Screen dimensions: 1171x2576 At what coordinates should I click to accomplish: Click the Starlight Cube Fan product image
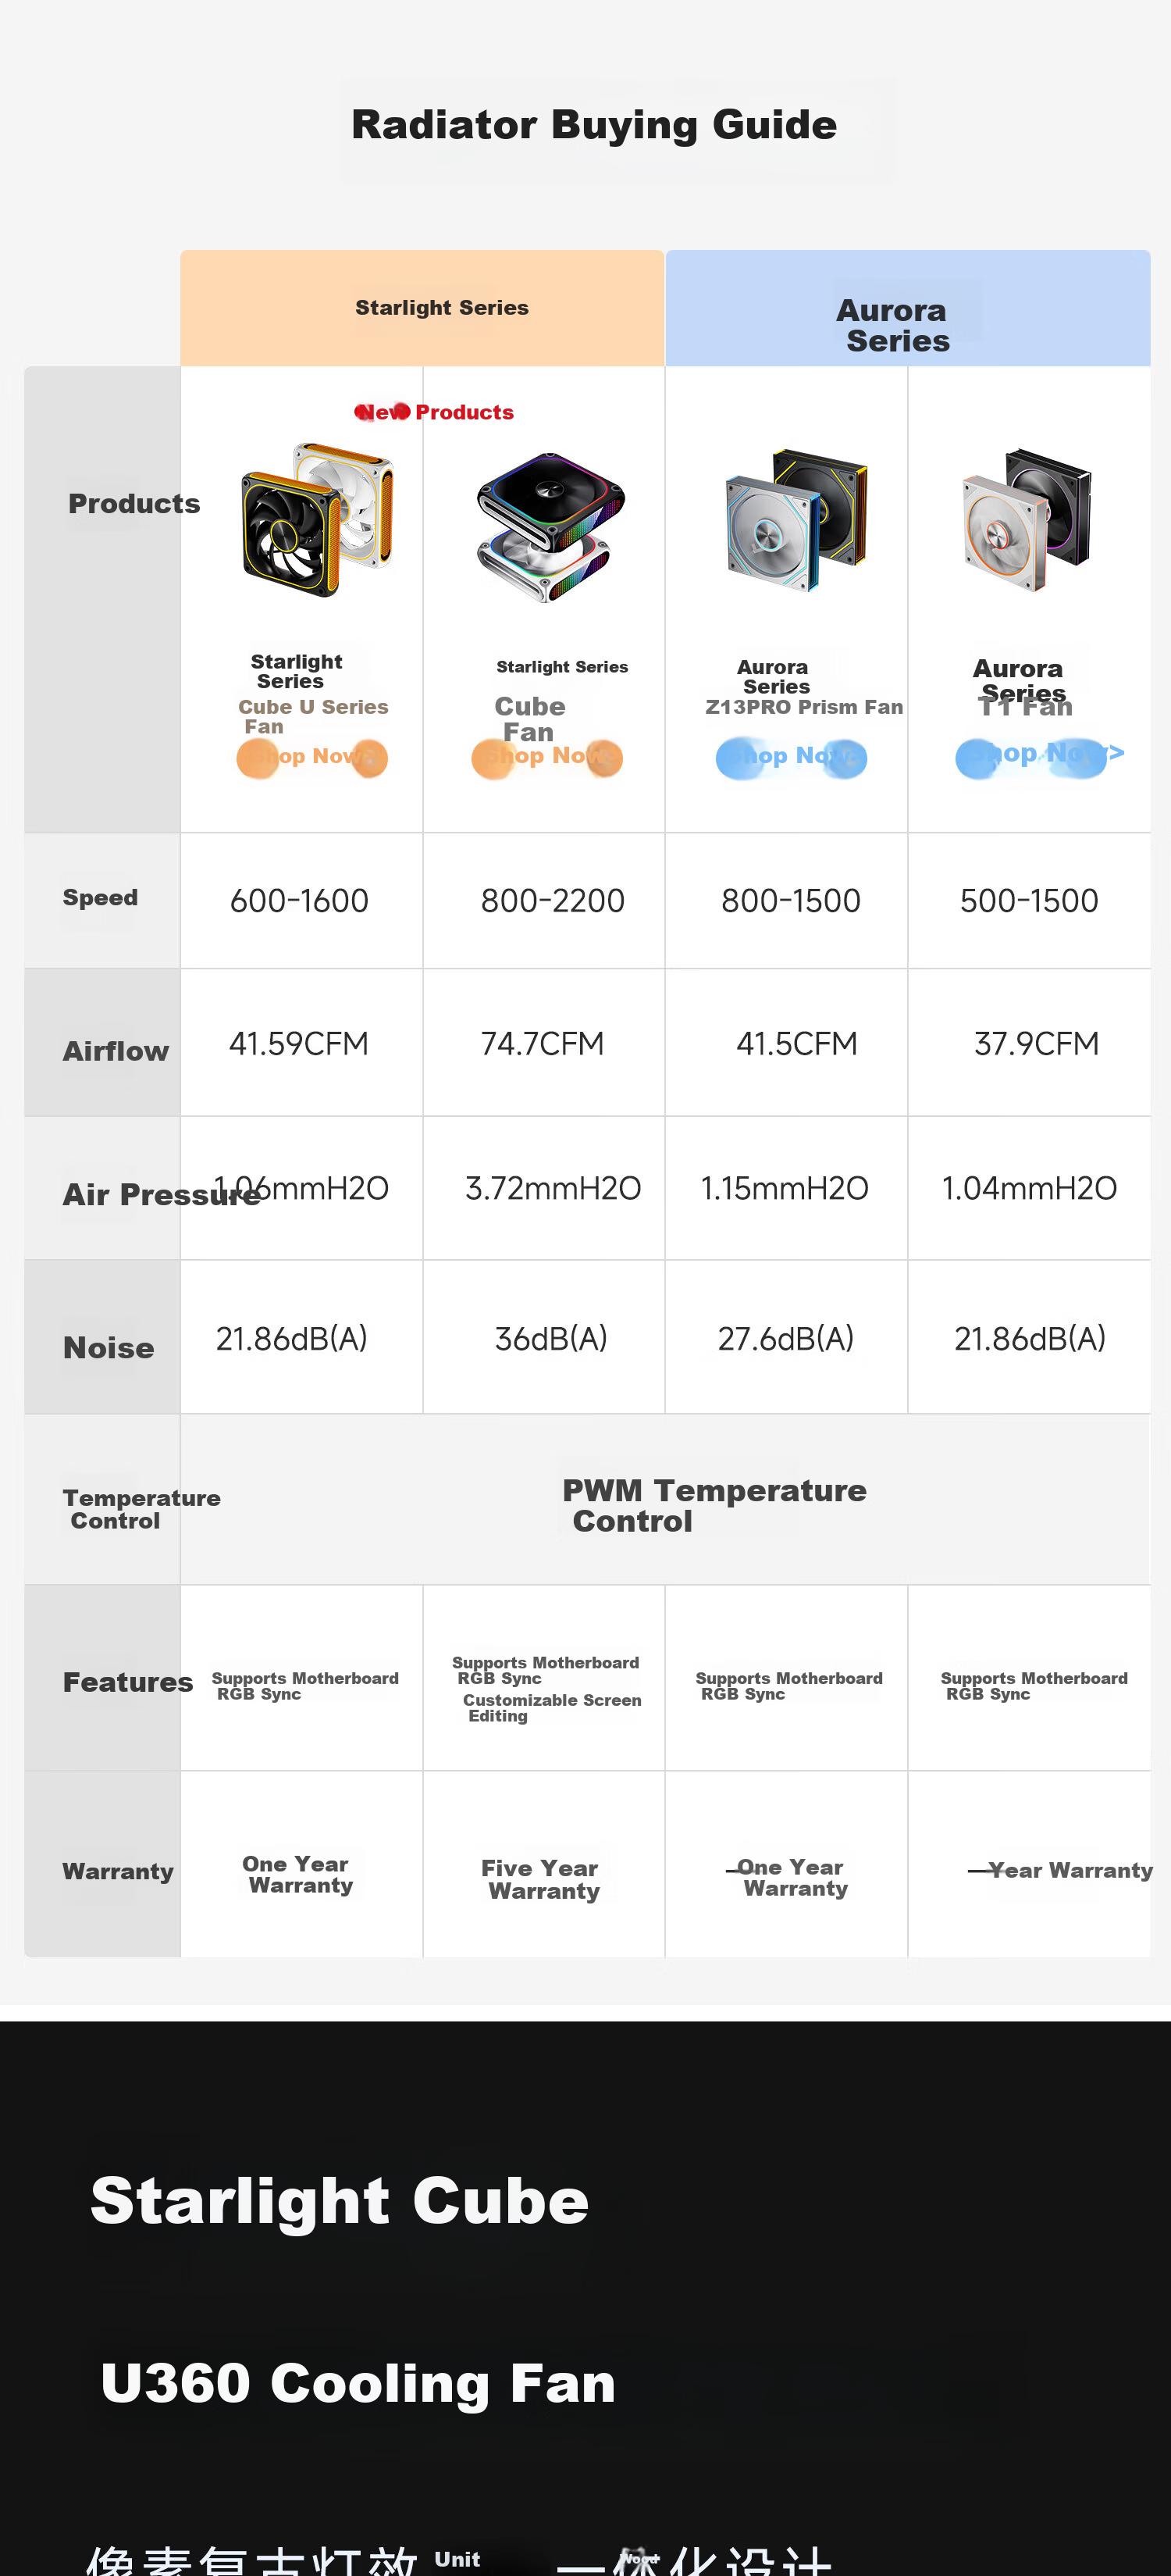(x=550, y=527)
